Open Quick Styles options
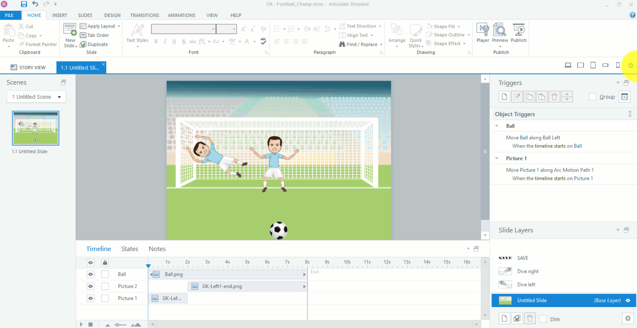The image size is (637, 328). pos(415,36)
